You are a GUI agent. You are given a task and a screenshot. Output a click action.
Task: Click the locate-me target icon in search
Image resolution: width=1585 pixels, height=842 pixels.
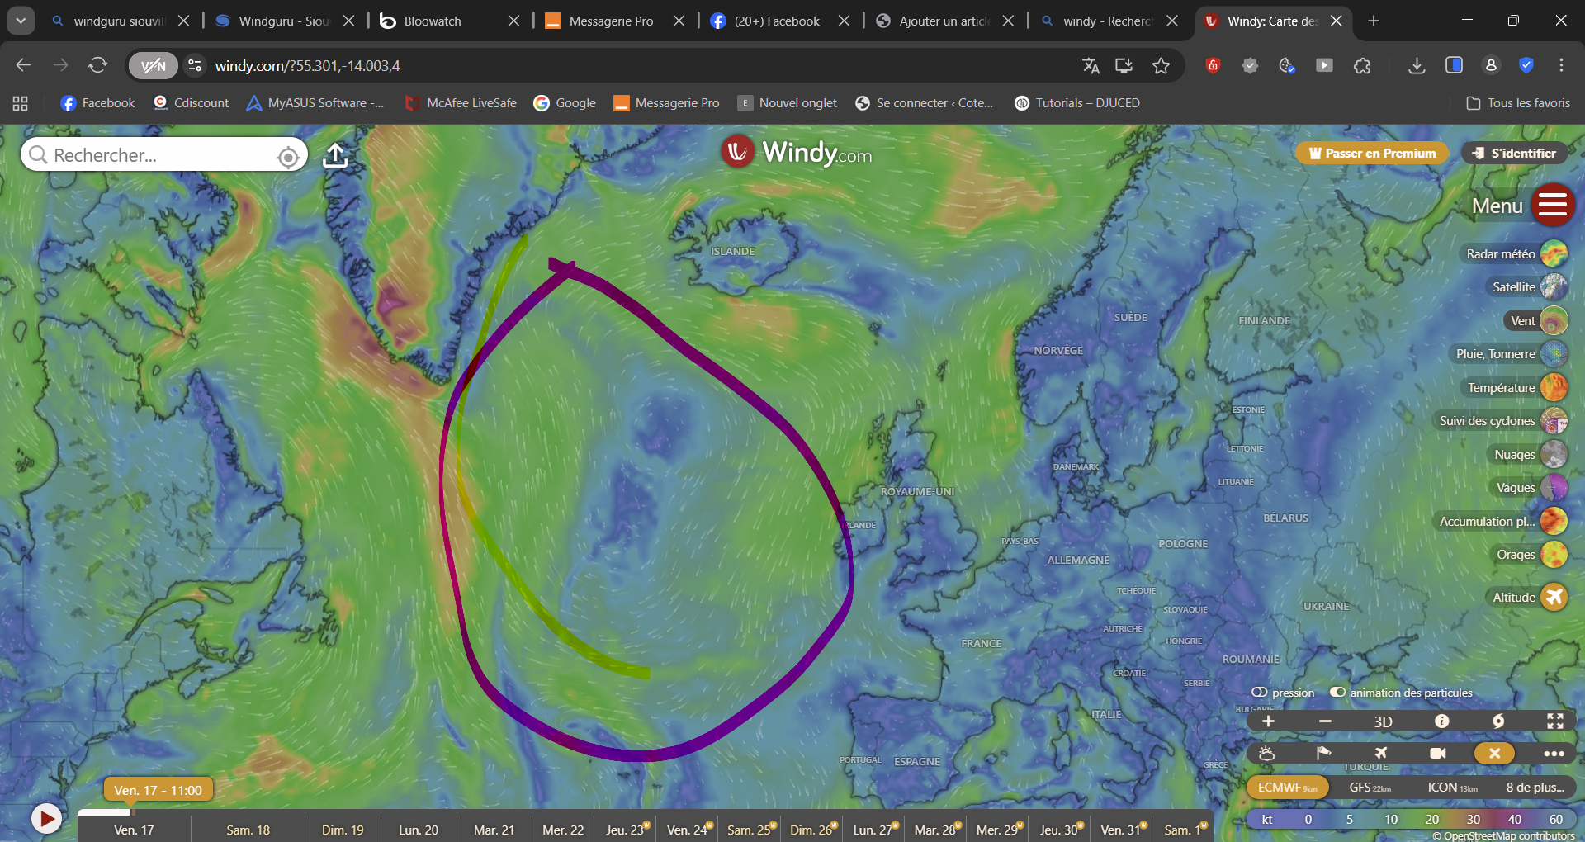click(288, 156)
